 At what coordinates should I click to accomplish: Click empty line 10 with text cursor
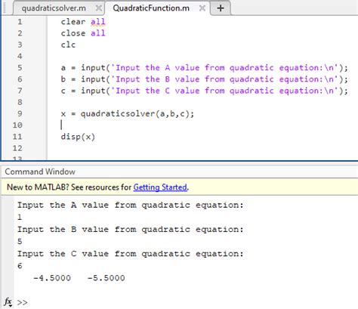click(202, 125)
